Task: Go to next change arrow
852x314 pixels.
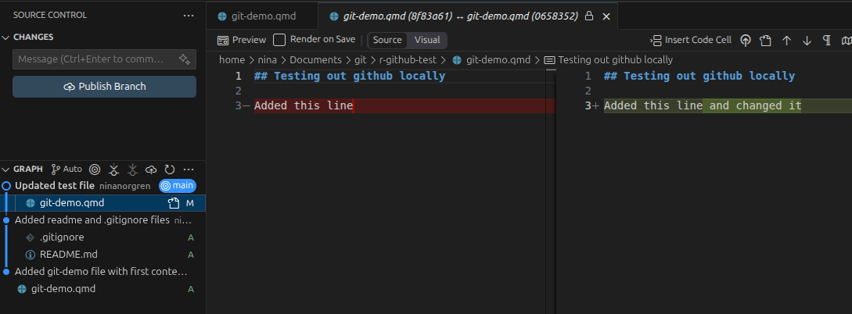Action: click(807, 40)
